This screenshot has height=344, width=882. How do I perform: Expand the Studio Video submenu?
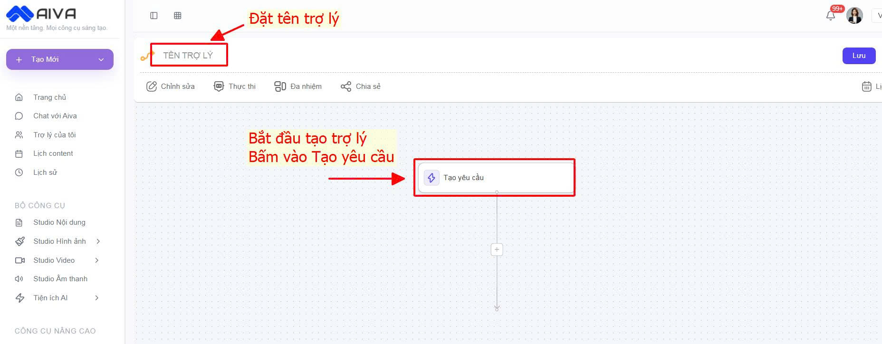pyautogui.click(x=97, y=260)
